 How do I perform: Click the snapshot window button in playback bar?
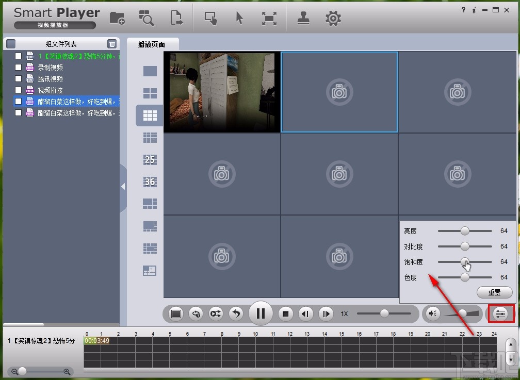tap(176, 313)
